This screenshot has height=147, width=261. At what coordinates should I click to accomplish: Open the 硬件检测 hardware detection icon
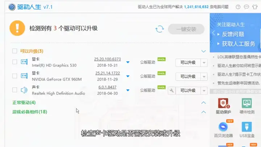pyautogui.click(x=247, y=106)
